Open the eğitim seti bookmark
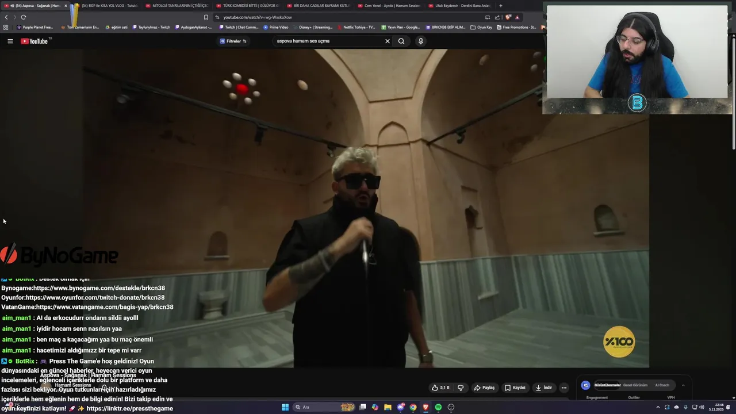Image resolution: width=736 pixels, height=414 pixels. click(117, 27)
